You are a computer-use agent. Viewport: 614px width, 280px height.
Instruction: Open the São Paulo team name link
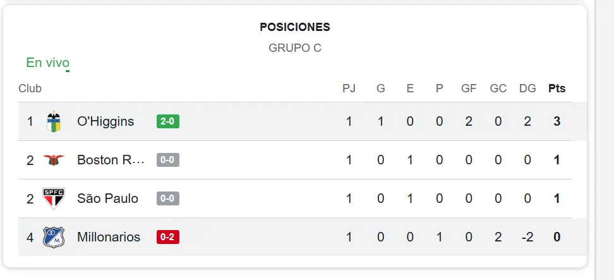[x=107, y=198]
